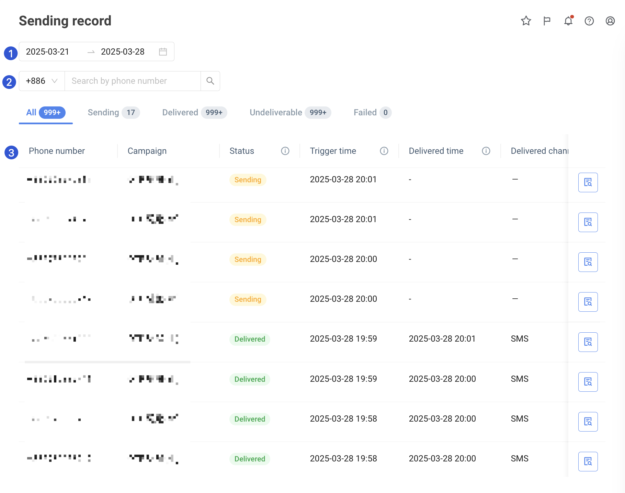Screen dimensions: 625x493
Task: Click the calendar icon in date range
Action: tap(163, 52)
